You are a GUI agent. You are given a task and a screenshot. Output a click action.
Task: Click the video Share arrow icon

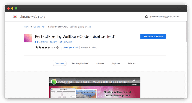134,81
